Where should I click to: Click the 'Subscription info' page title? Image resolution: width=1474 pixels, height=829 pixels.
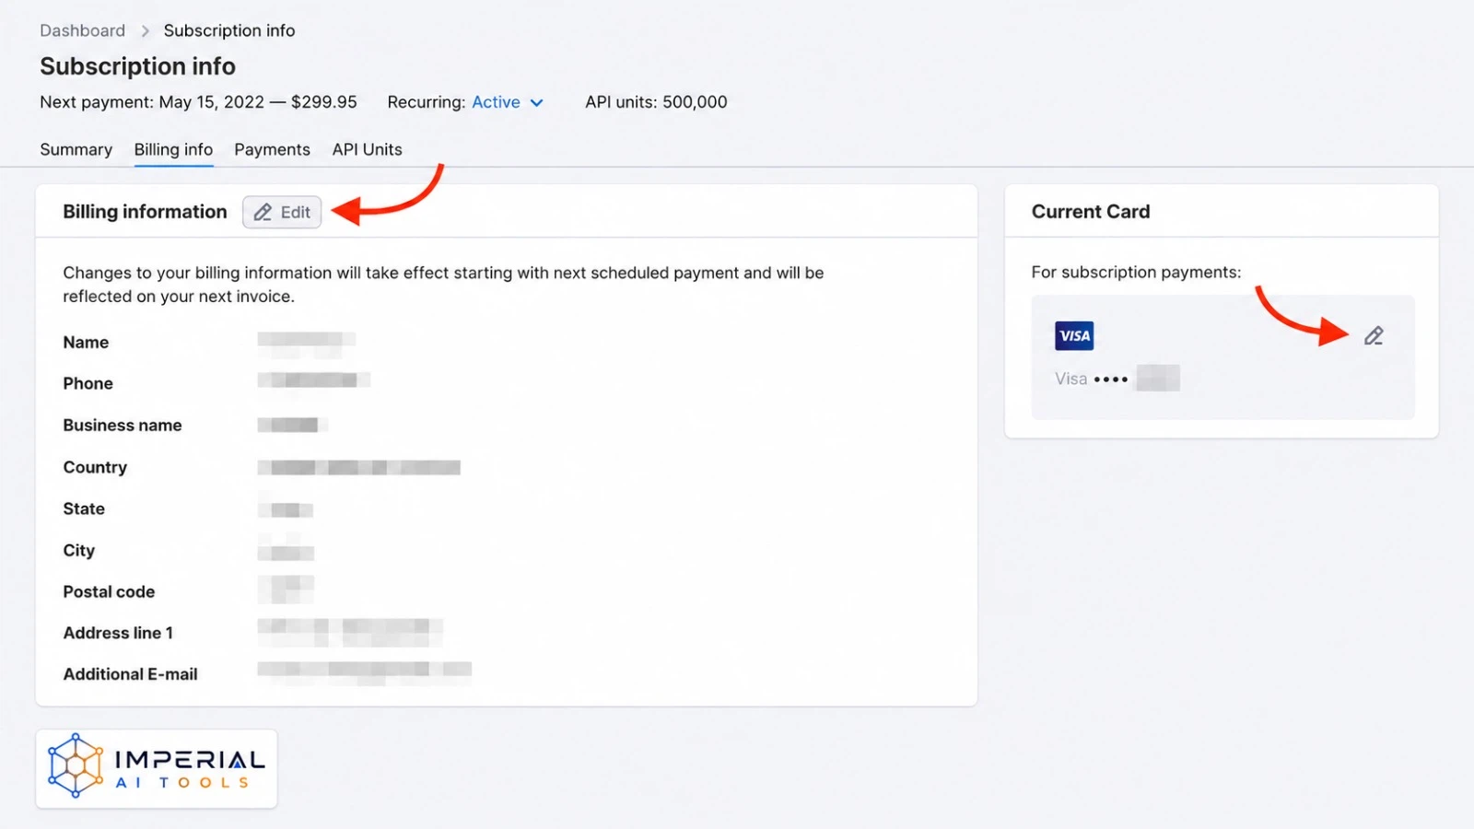tap(137, 66)
